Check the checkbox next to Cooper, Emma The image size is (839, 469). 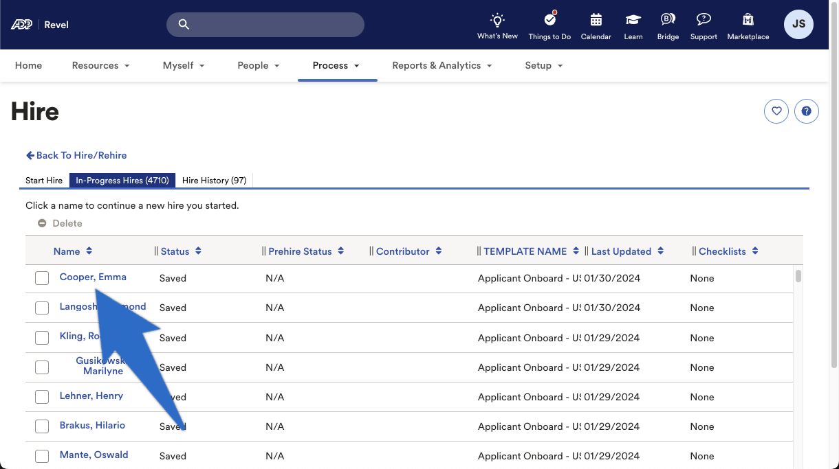pos(41,277)
